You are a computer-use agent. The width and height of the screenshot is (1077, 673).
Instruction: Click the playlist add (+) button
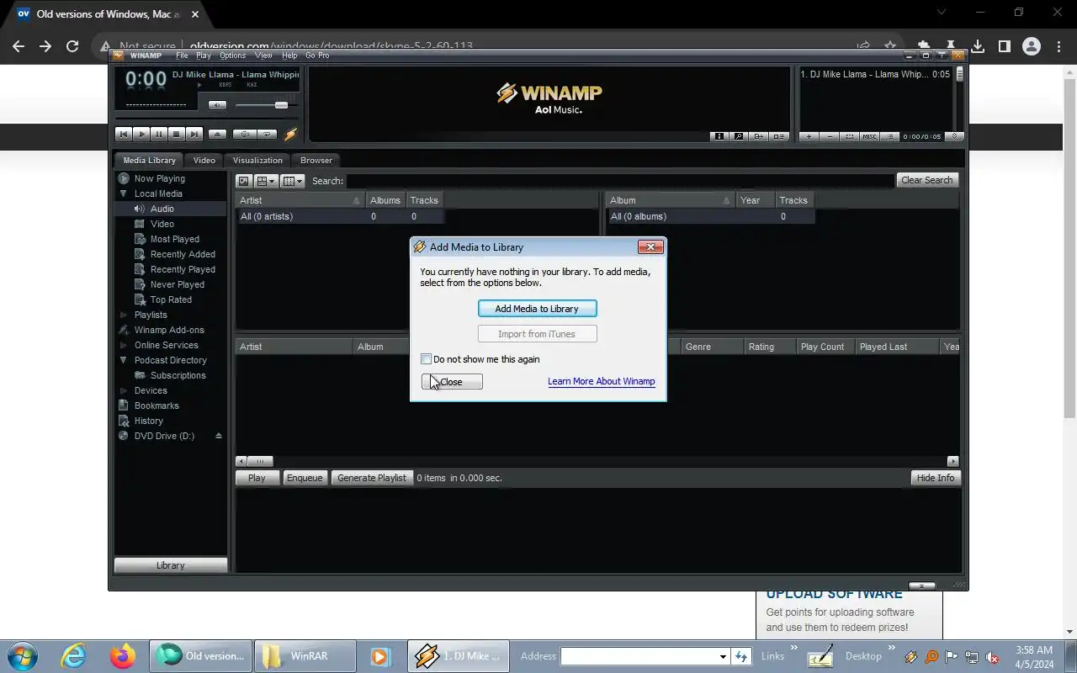(x=809, y=136)
